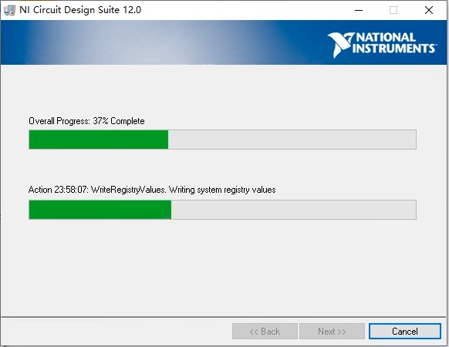Click the disabled maximize window button
This screenshot has width=449, height=347.
(x=393, y=10)
